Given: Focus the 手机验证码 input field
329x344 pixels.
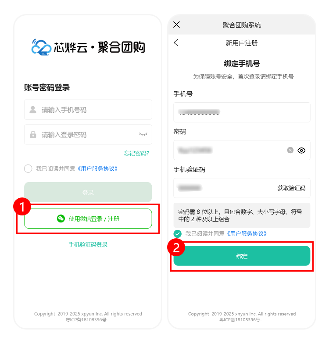Looking at the screenshot, I should pyautogui.click(x=242, y=188).
